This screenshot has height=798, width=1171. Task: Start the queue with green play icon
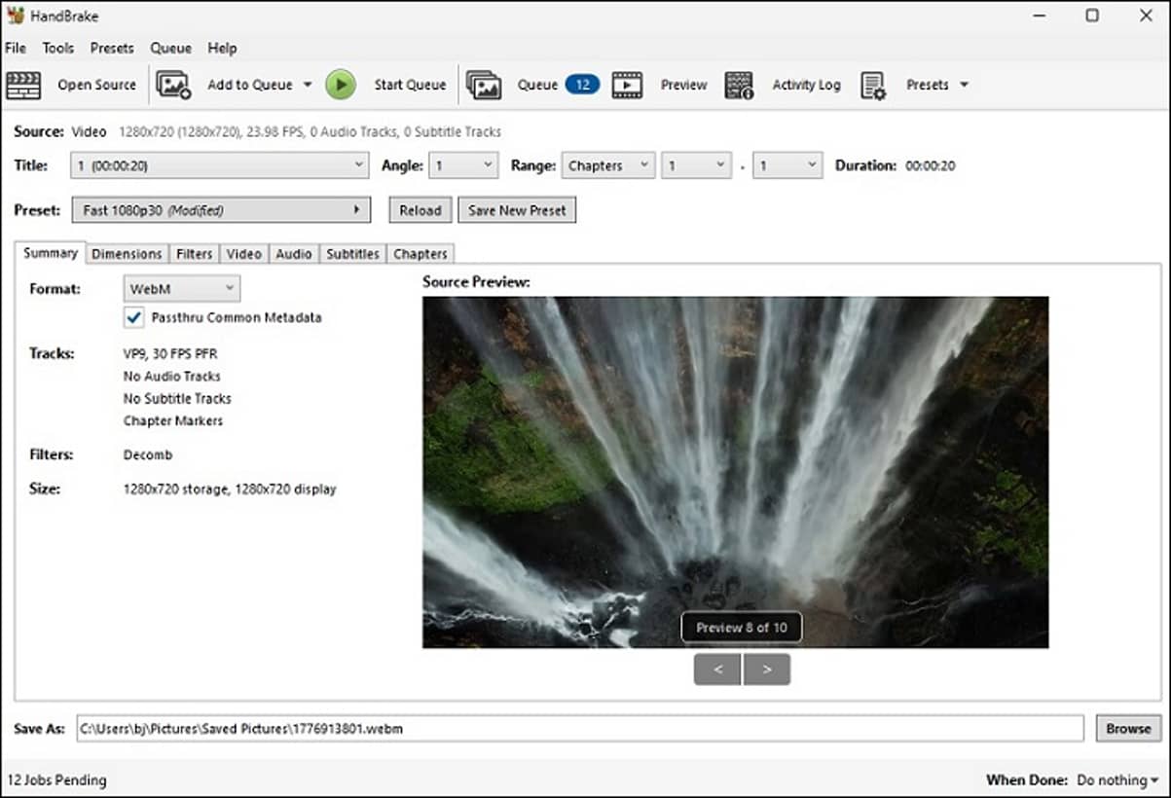point(341,85)
